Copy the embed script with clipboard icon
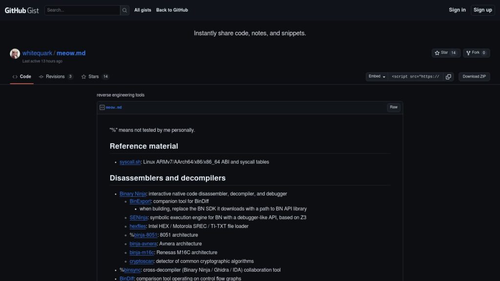The image size is (500, 281). tap(448, 77)
